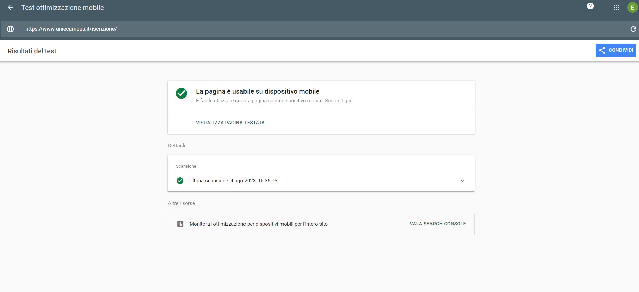Click the large green checkmark result icon
This screenshot has height=292, width=639.
pos(181,93)
